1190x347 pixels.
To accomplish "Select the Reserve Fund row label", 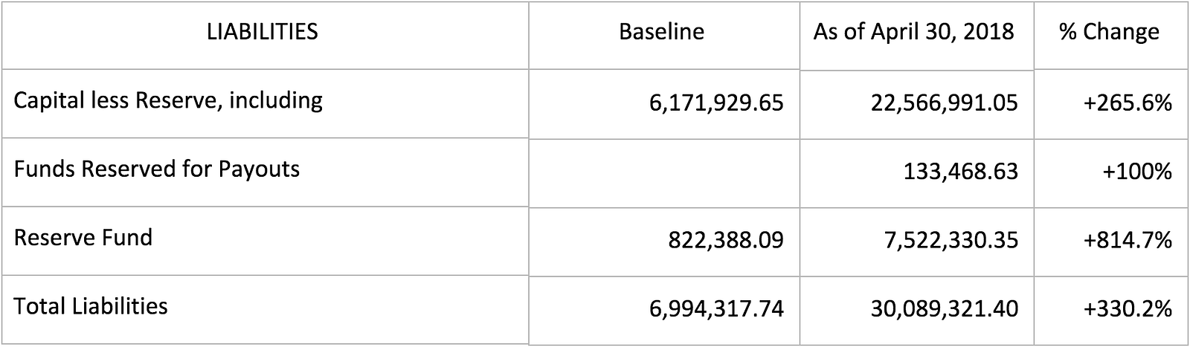I will click(x=83, y=238).
